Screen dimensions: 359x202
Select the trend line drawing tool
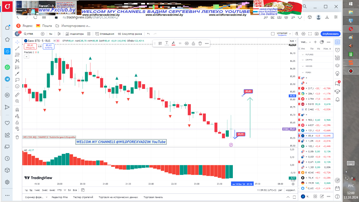click(x=17, y=48)
